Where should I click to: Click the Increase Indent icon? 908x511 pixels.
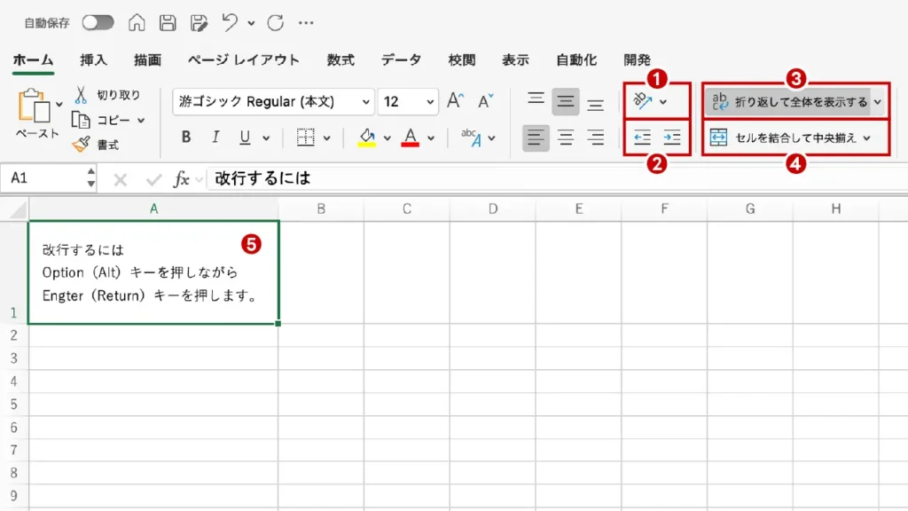tap(671, 138)
